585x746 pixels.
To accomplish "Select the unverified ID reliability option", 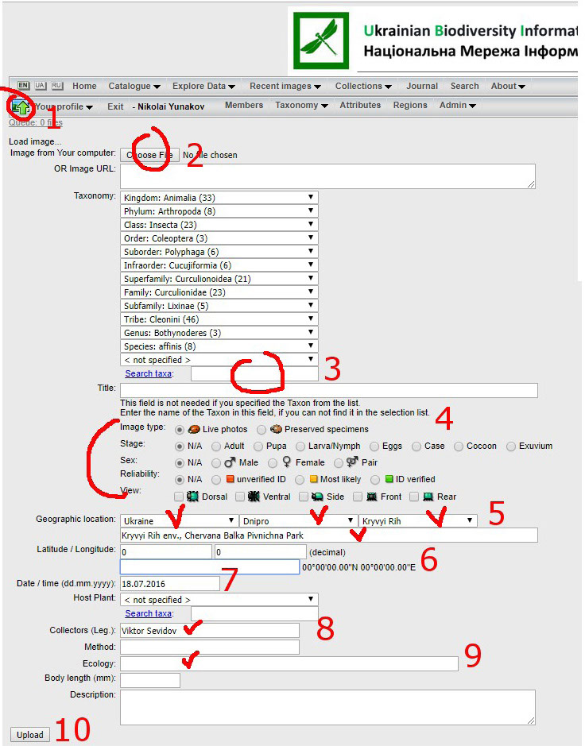I will click(216, 480).
